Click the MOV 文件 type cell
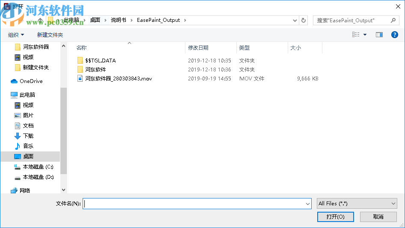405x228 pixels. pos(252,79)
